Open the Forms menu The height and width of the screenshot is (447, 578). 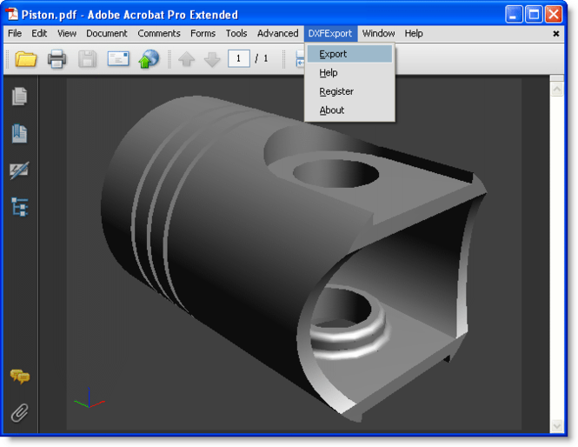point(203,33)
